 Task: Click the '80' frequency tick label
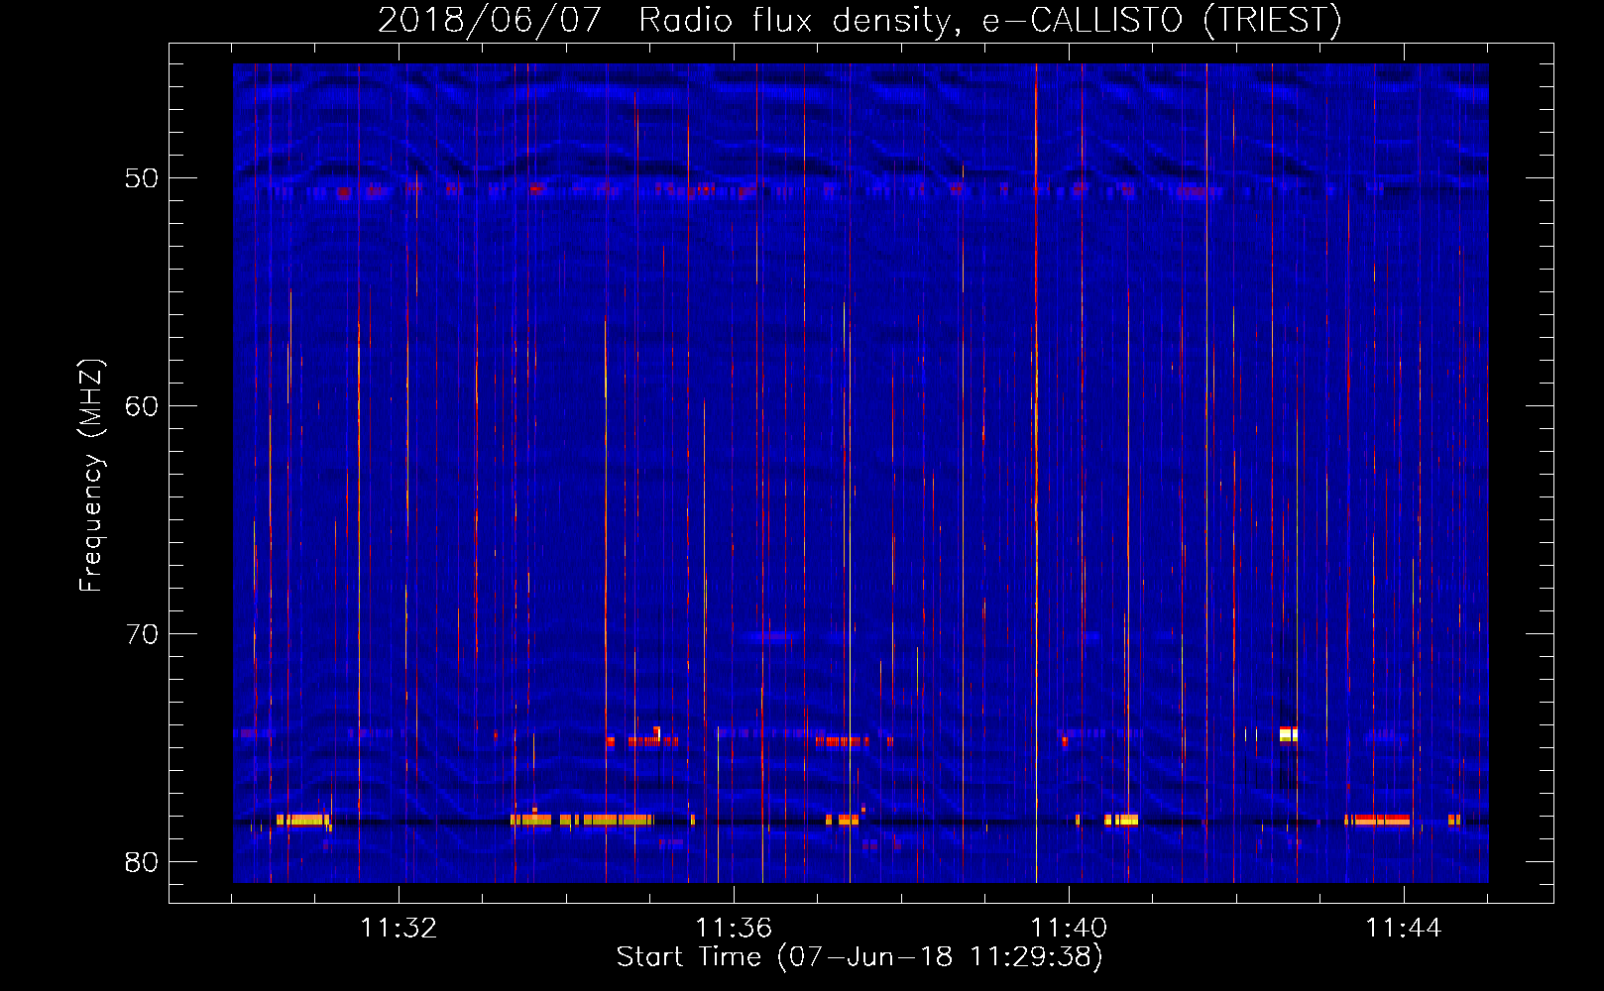(x=142, y=862)
